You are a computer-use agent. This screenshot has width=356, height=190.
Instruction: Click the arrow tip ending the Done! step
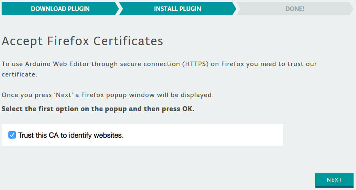pyautogui.click(x=351, y=8)
